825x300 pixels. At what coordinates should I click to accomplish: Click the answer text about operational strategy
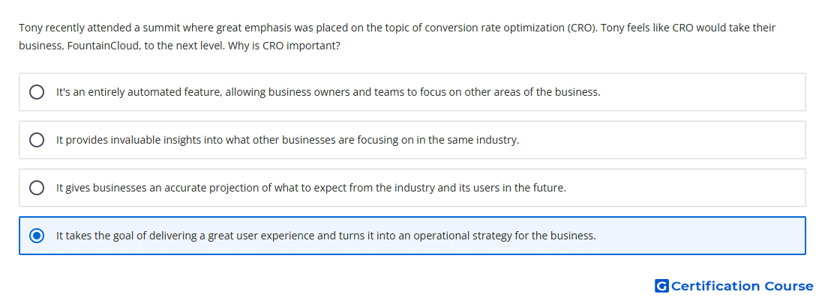(326, 236)
